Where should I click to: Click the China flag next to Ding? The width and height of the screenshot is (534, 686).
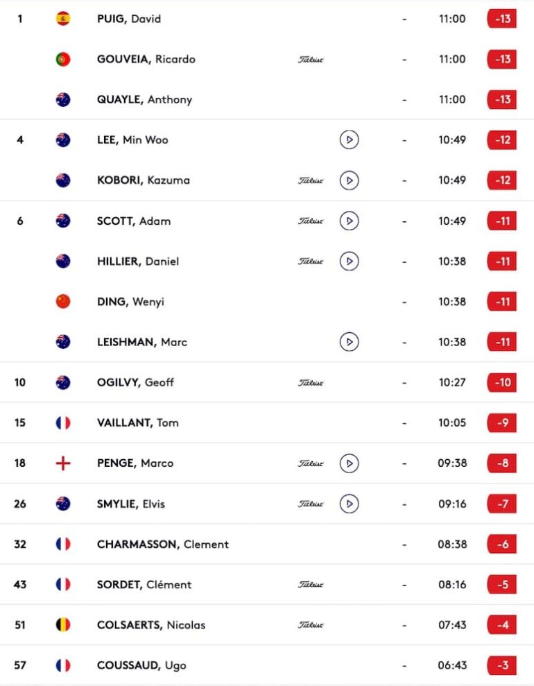63,302
